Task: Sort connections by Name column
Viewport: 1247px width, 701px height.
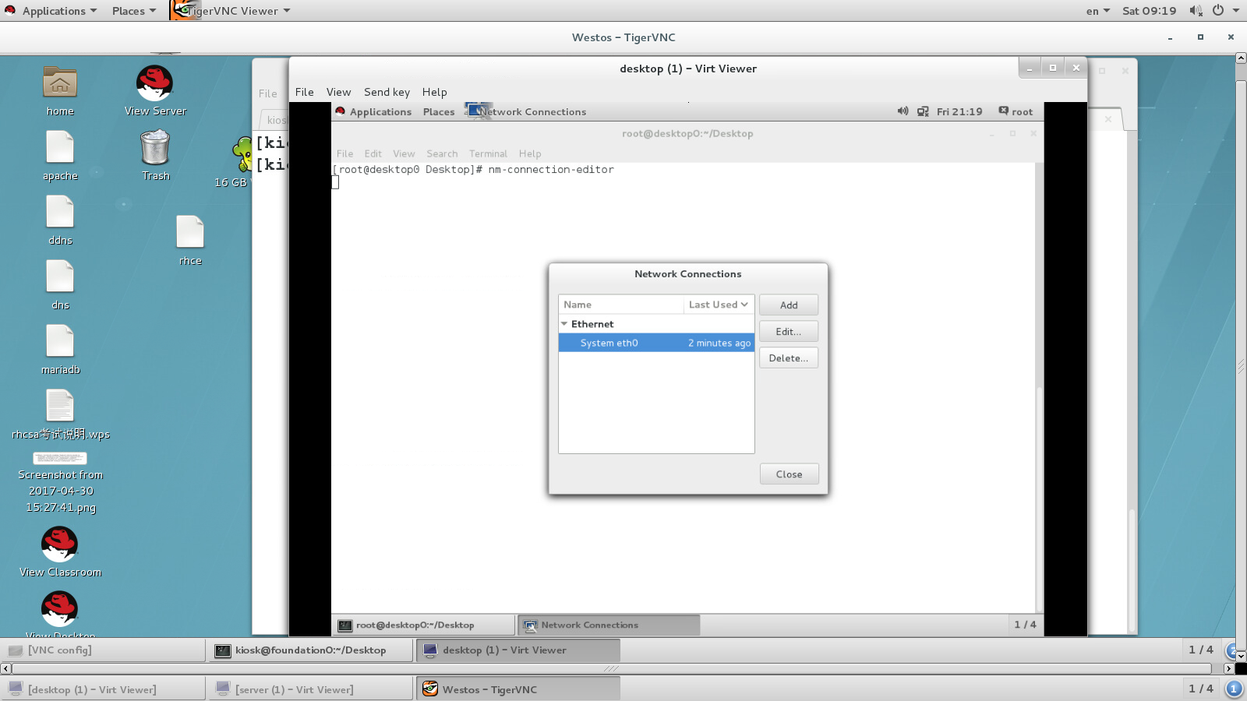Action: pyautogui.click(x=621, y=305)
